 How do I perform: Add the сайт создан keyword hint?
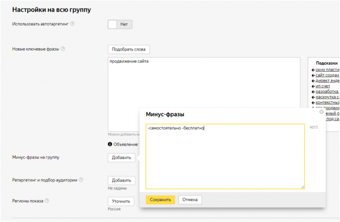[327, 75]
